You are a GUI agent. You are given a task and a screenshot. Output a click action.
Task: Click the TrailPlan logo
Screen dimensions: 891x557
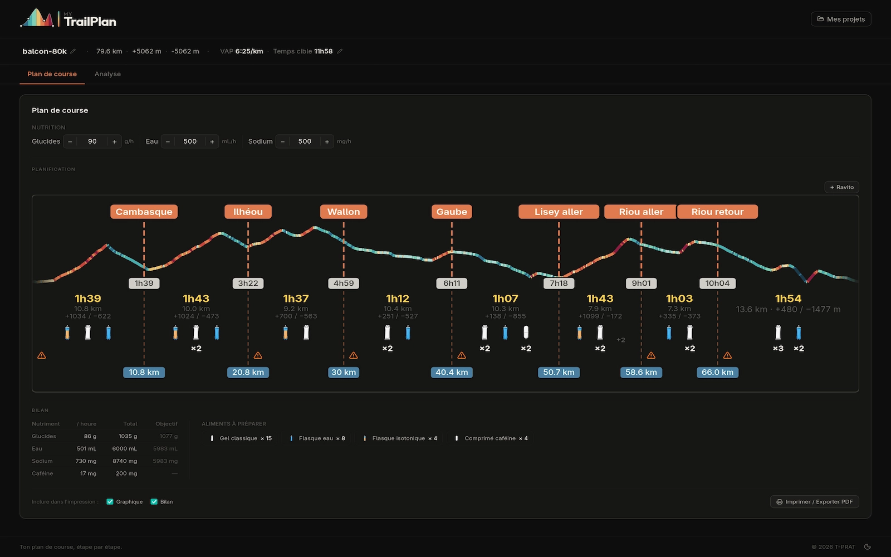coord(68,18)
